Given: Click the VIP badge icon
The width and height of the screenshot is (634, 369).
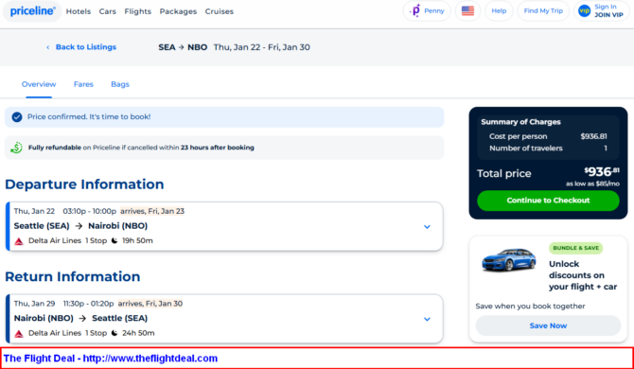Looking at the screenshot, I should [584, 11].
